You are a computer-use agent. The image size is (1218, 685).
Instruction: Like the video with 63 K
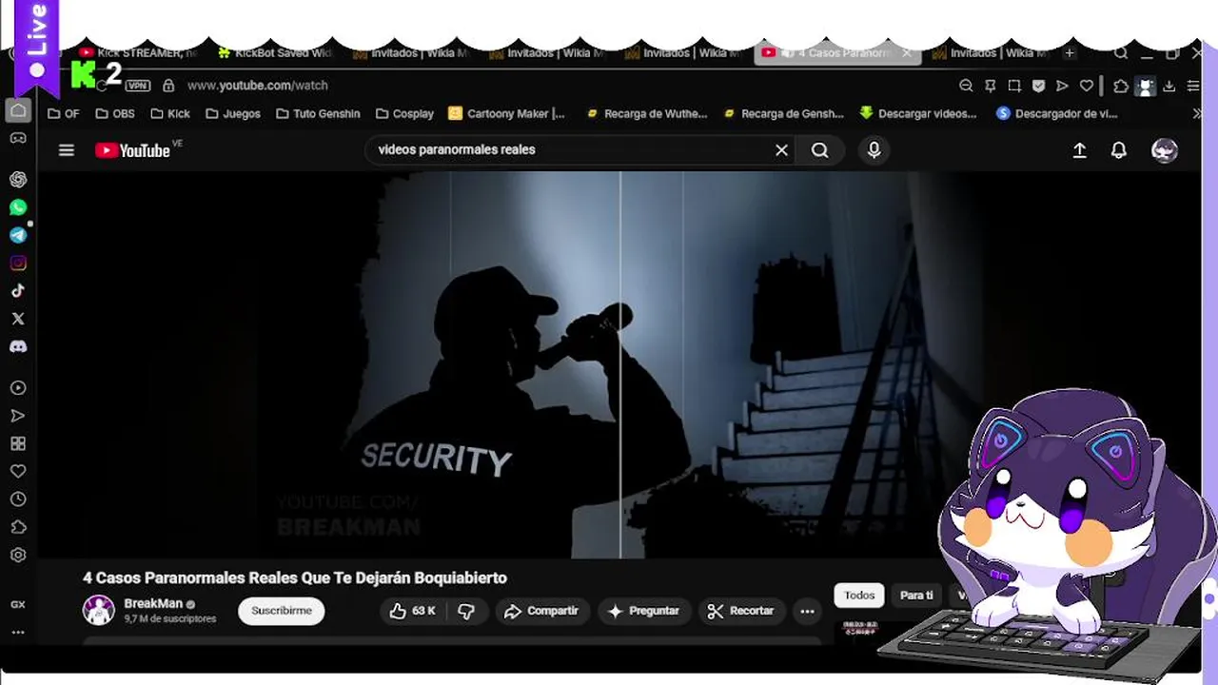coord(412,611)
